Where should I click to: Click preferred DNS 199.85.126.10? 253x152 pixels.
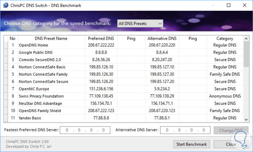click(101, 67)
